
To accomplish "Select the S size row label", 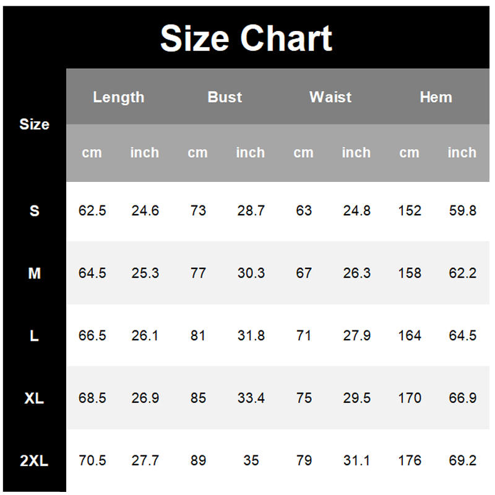I will click(x=34, y=211).
